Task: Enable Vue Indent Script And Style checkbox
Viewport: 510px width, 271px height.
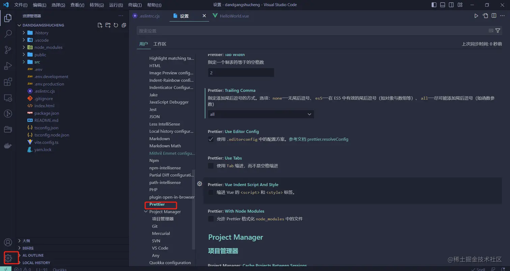Action: click(211, 192)
